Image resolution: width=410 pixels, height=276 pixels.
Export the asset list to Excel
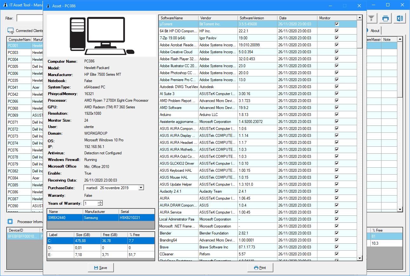(x=399, y=18)
